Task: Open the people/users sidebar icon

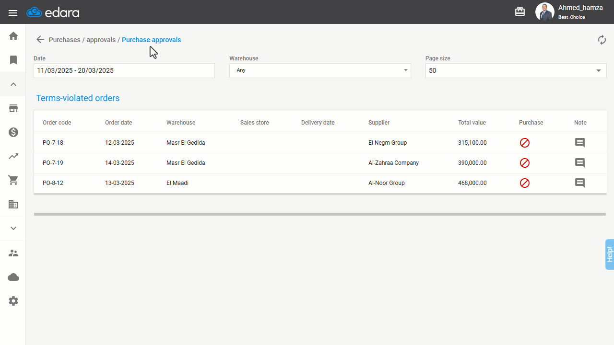Action: pyautogui.click(x=13, y=253)
